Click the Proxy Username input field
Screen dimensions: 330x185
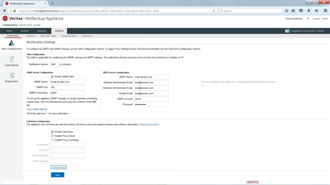pos(68,156)
